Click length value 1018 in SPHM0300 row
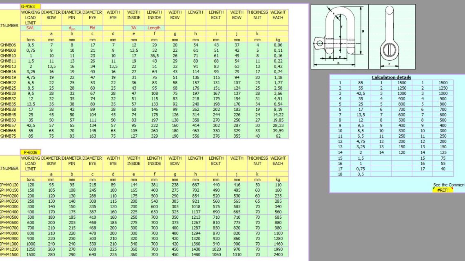The image size is (465, 261). click(195, 206)
